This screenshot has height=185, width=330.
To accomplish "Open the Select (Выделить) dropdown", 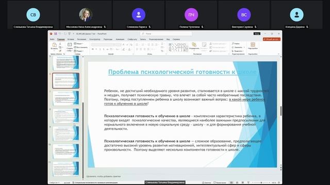I will pyautogui.click(x=238, y=51).
